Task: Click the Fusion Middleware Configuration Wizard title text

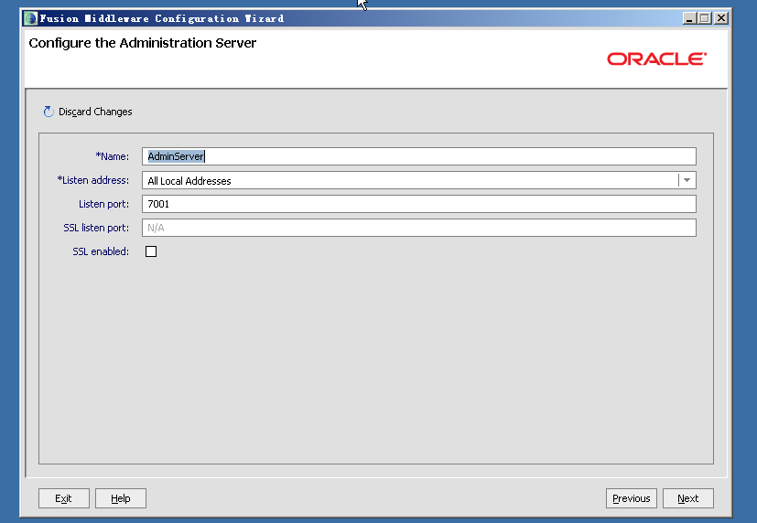Action: tap(162, 18)
